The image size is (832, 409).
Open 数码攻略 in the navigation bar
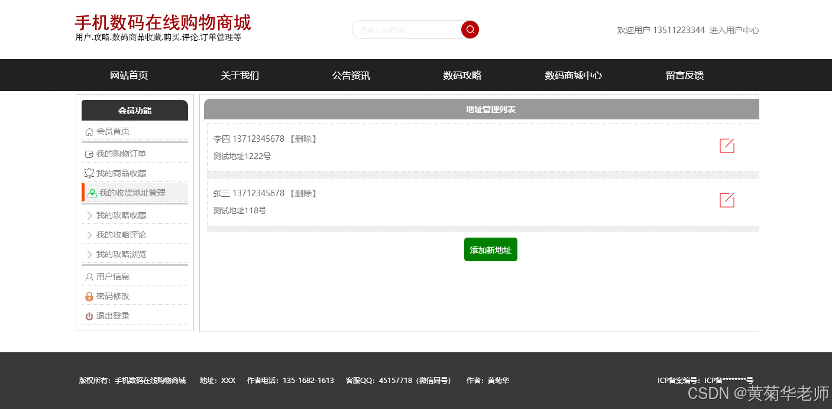[x=462, y=75]
